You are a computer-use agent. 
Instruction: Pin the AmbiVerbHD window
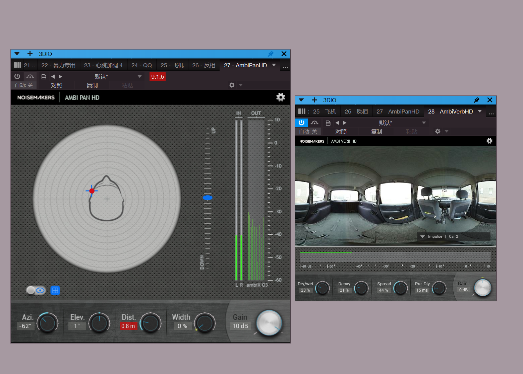(476, 100)
